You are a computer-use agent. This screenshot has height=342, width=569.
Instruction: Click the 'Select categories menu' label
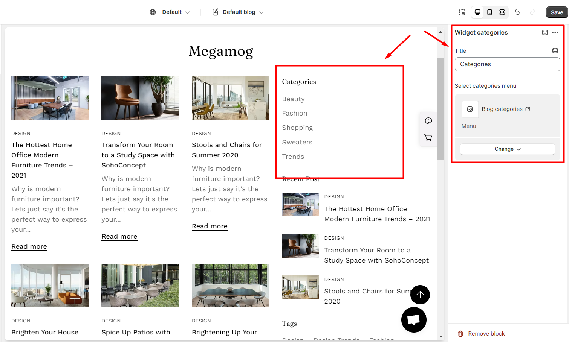tap(485, 86)
